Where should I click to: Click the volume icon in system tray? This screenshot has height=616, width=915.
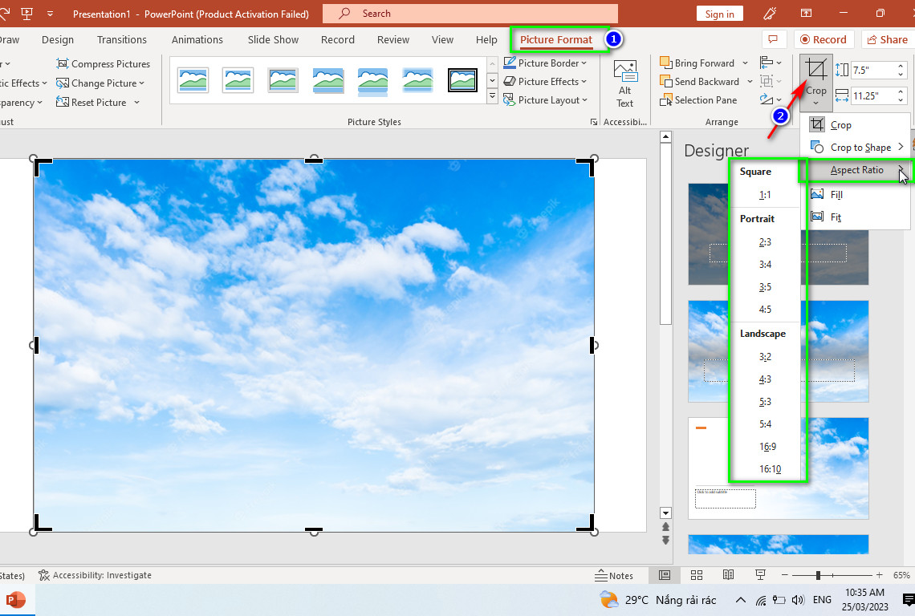(x=799, y=600)
